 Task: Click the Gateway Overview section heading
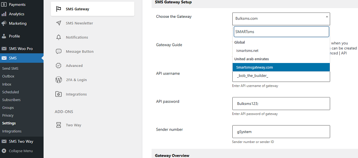[172, 156]
